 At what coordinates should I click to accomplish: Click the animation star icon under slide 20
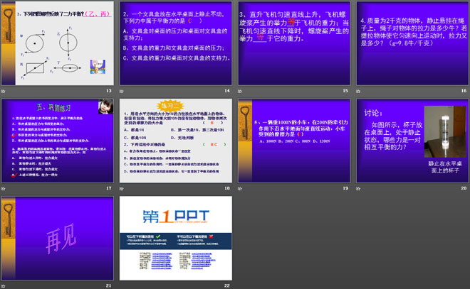[x=358, y=189]
